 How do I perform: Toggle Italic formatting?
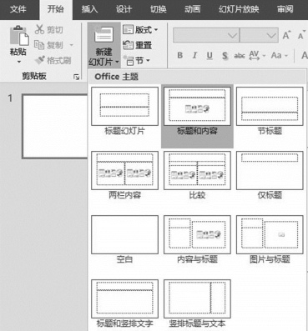(194, 56)
